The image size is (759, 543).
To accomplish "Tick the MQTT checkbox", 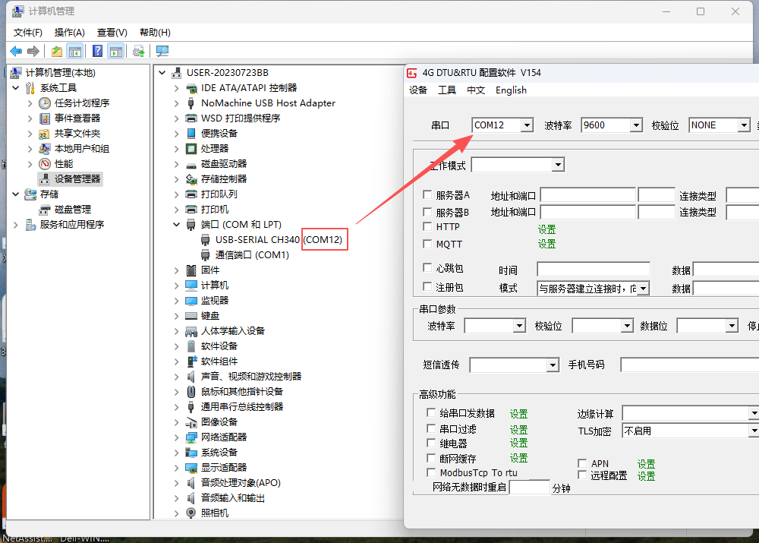I will coord(428,244).
